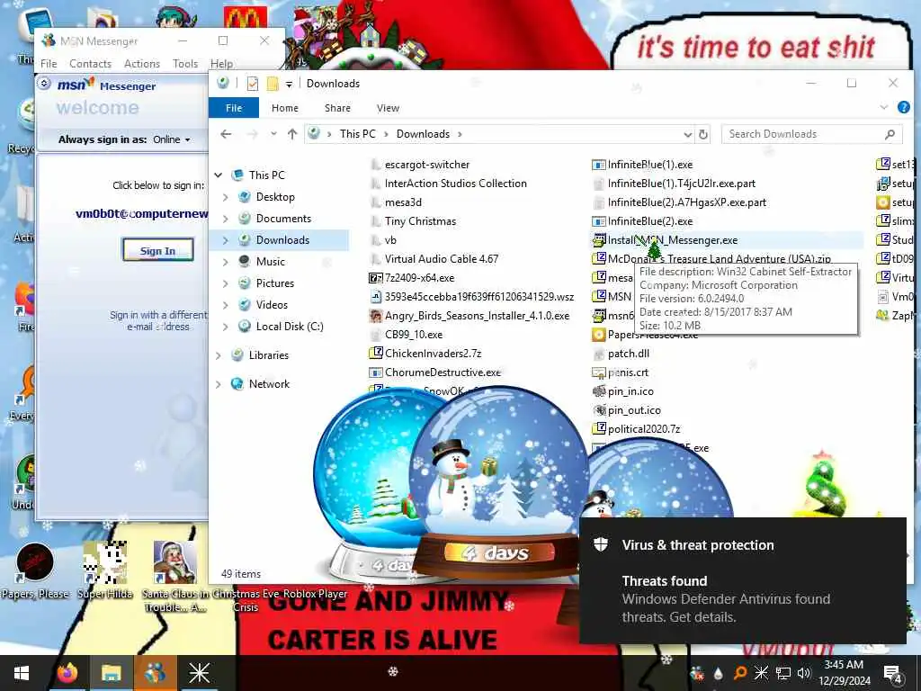Select ChorumeDestructive.exe file

pyautogui.click(x=435, y=372)
